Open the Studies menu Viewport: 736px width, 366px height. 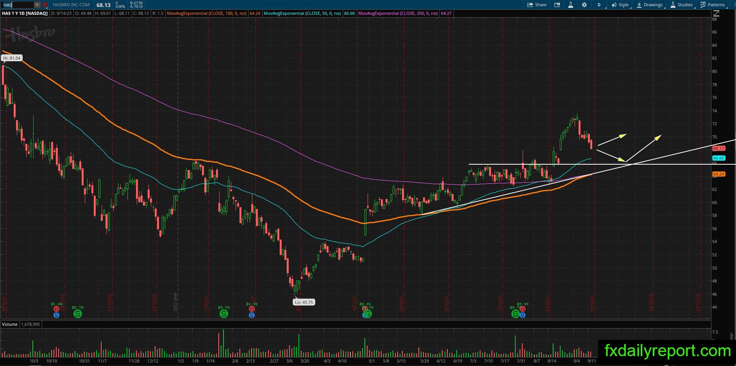pos(682,5)
